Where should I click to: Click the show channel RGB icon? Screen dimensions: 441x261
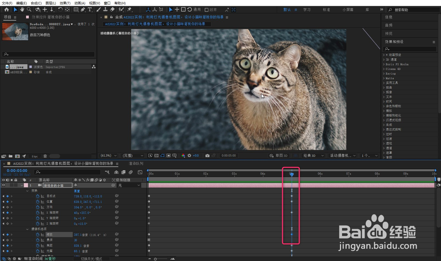click(x=183, y=155)
